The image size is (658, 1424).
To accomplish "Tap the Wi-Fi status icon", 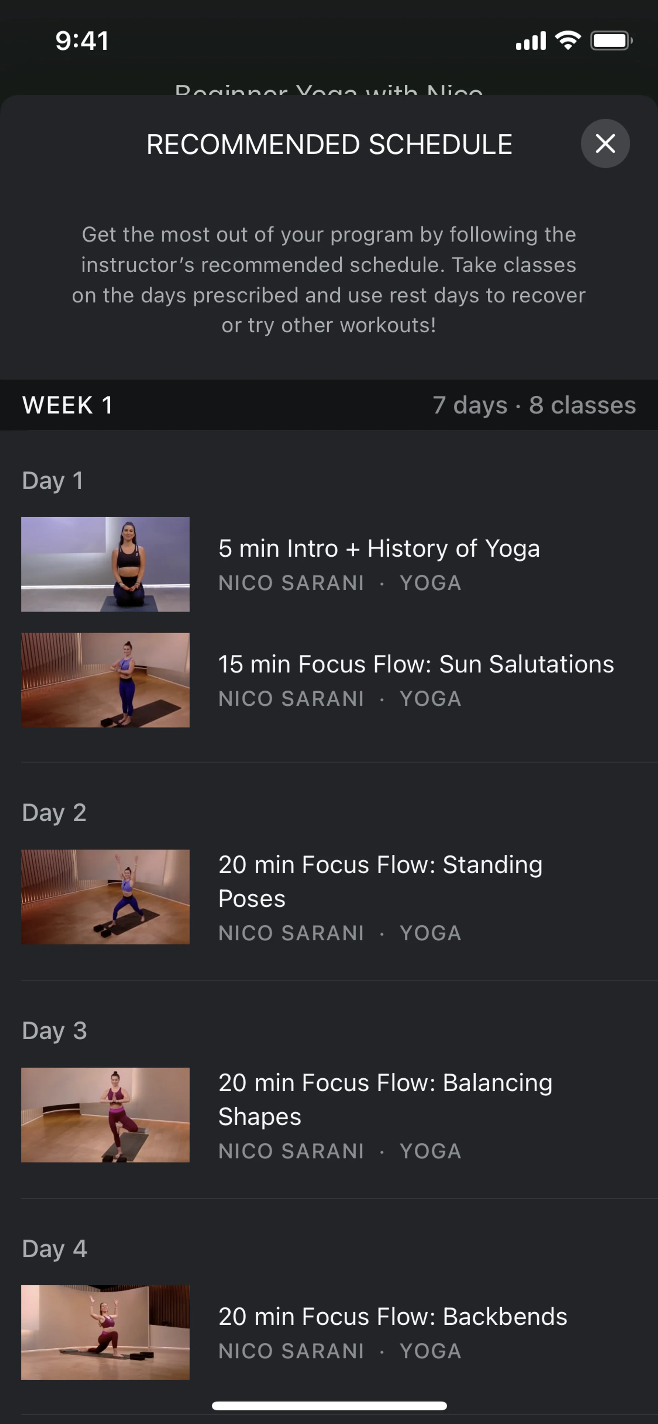I will (x=568, y=40).
